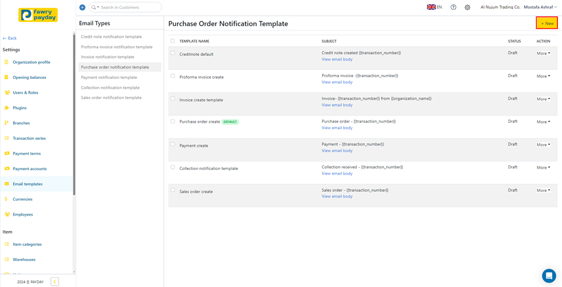Click the Search in Customers field
Viewport: 562px width, 287px height.
[128, 7]
